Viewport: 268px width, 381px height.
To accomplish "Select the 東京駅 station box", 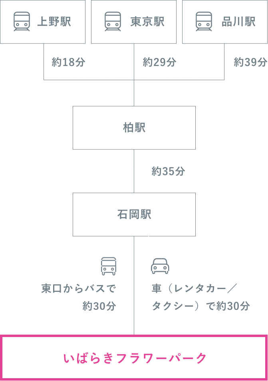I will (134, 22).
